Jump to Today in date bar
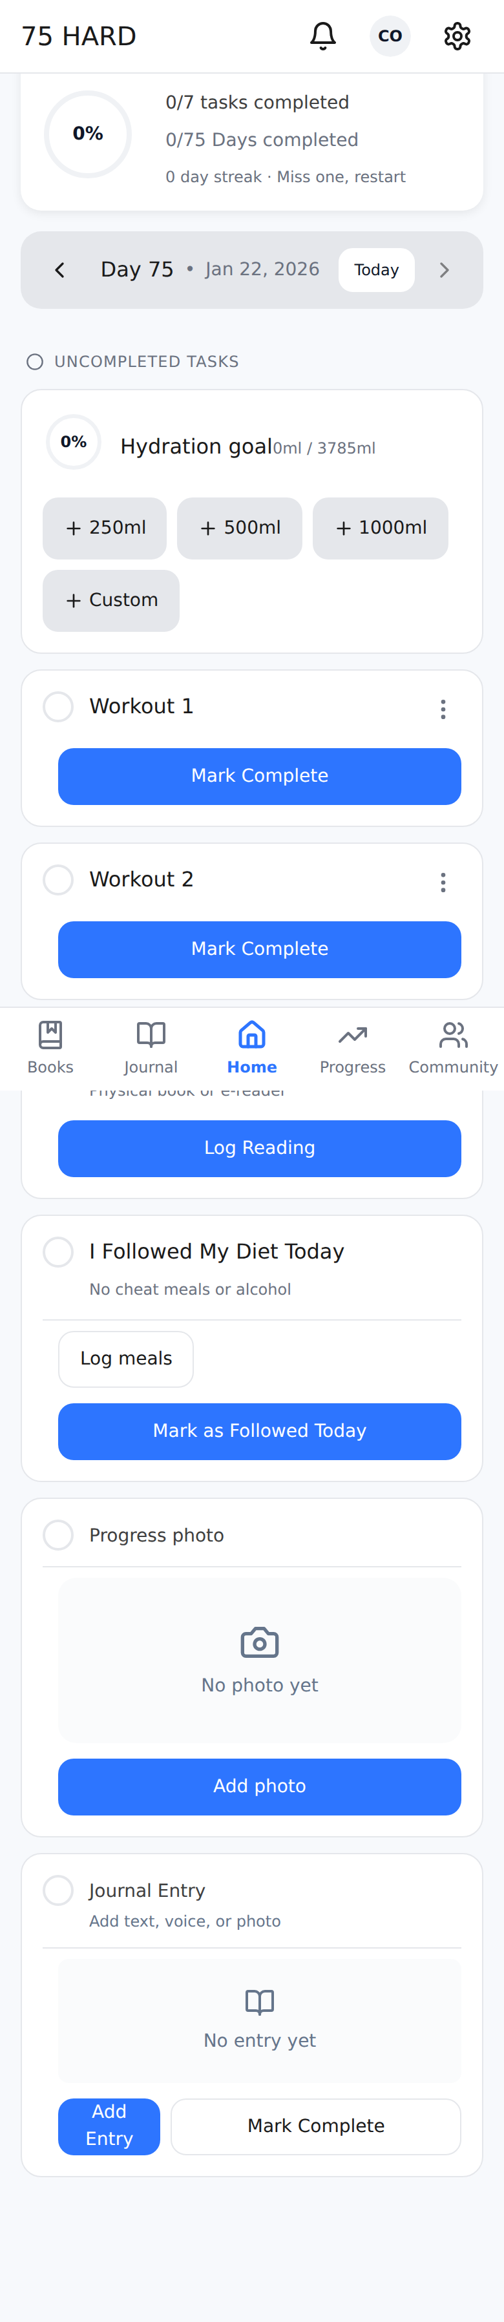The width and height of the screenshot is (504, 2322). (x=376, y=271)
